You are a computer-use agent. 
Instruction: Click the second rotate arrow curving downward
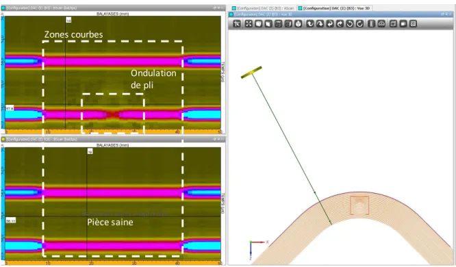pos(320,24)
